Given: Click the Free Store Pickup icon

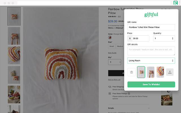Looking at the screenshot, I should 110,94.
